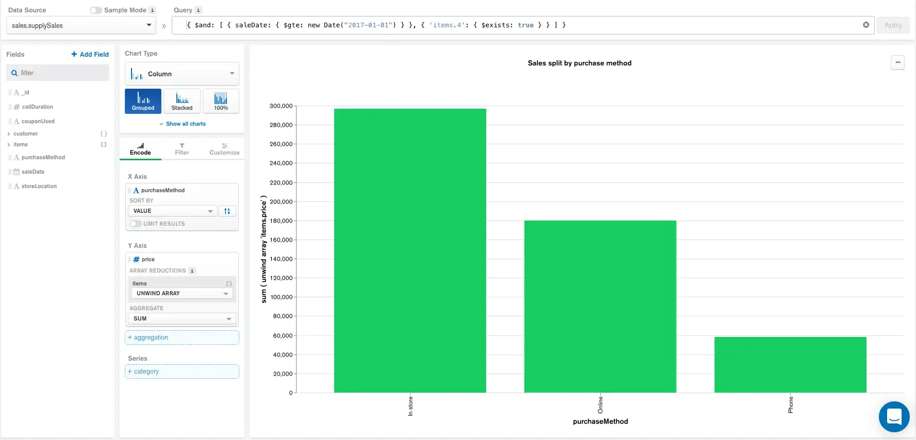The image size is (916, 440).
Task: Open the sales.supplySales data source dropdown
Action: click(81, 25)
